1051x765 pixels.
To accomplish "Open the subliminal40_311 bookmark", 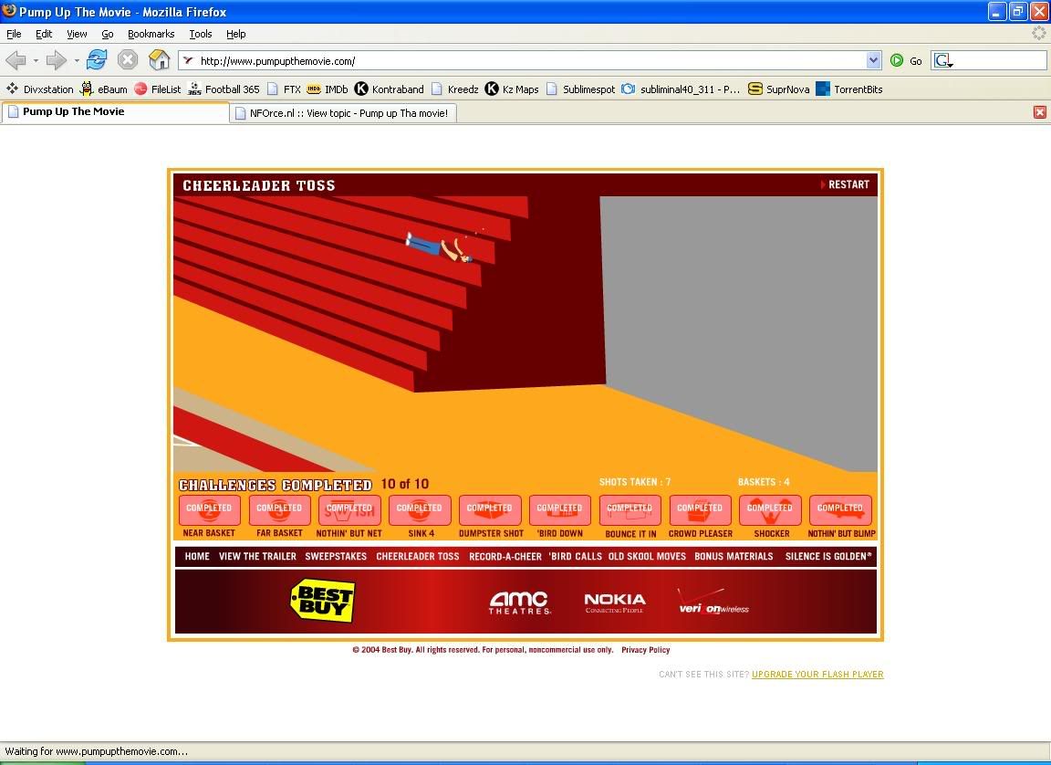I will (x=681, y=89).
